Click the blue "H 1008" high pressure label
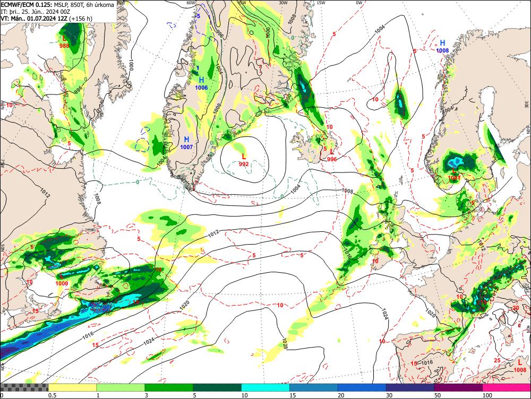This screenshot has height=399, width=531. tap(442, 46)
